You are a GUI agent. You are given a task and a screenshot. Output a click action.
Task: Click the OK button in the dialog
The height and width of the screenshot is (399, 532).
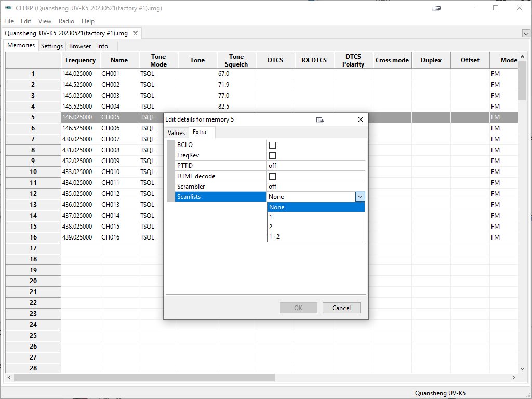click(298, 308)
